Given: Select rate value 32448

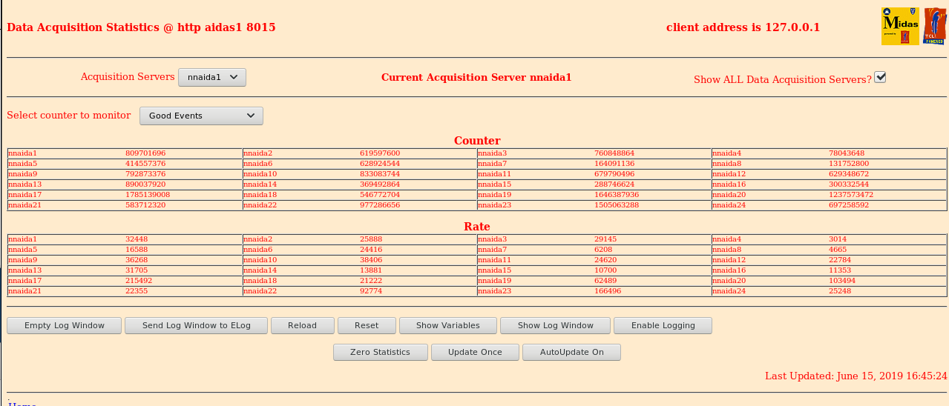Looking at the screenshot, I should pos(137,239).
